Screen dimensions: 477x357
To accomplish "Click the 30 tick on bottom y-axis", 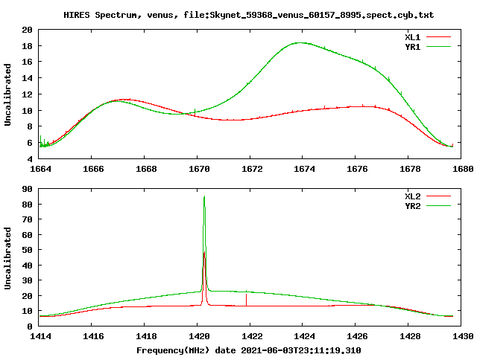I will click(x=27, y=280).
